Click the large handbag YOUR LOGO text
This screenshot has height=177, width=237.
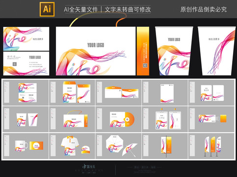[x=96, y=45]
